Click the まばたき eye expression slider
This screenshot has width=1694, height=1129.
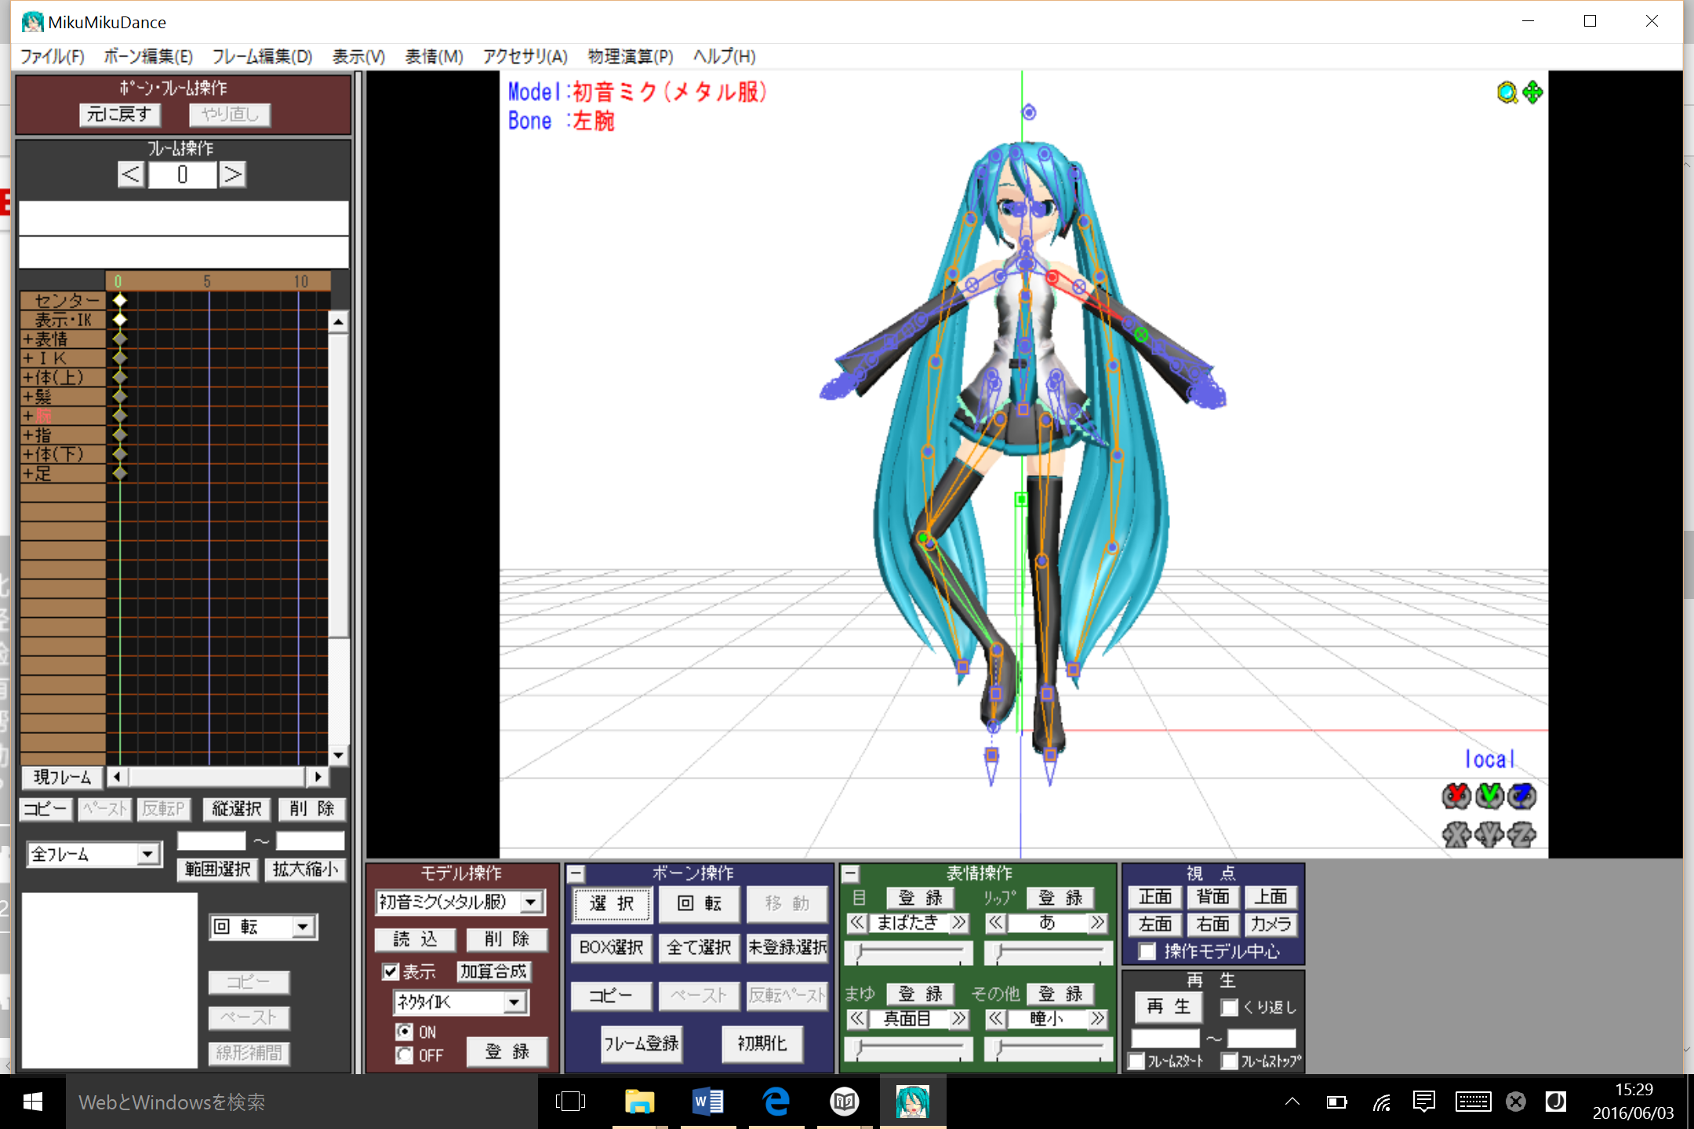click(x=908, y=953)
